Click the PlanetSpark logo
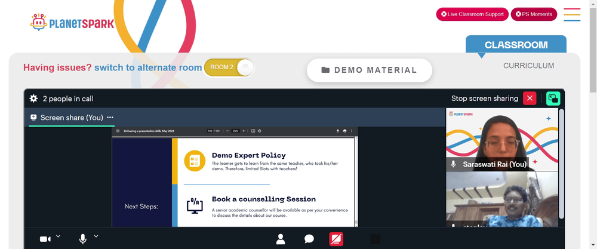597x249 pixels. [72, 22]
